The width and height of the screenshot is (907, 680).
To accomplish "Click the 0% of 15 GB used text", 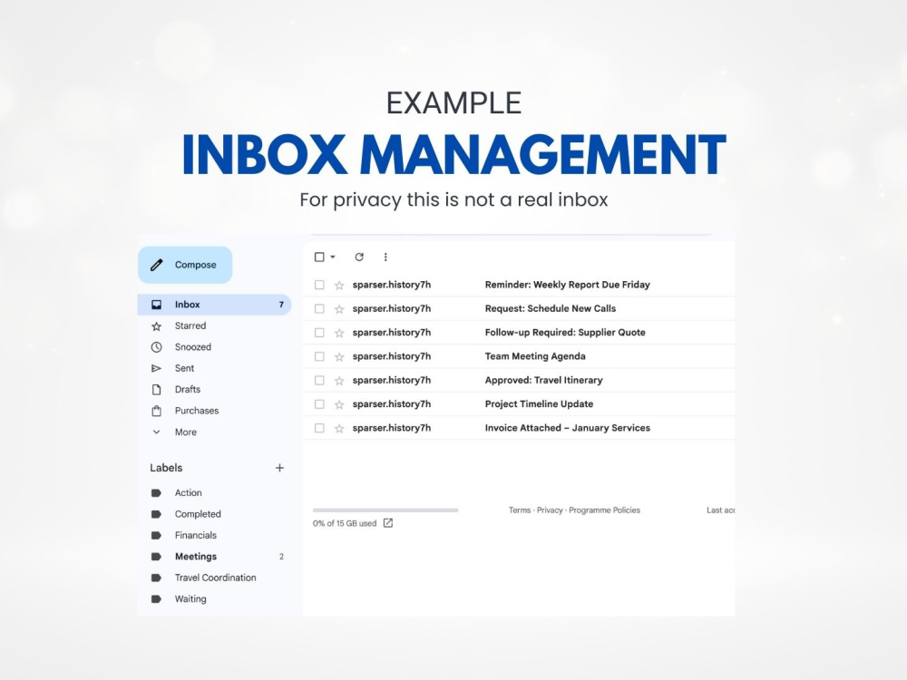I will tap(345, 523).
